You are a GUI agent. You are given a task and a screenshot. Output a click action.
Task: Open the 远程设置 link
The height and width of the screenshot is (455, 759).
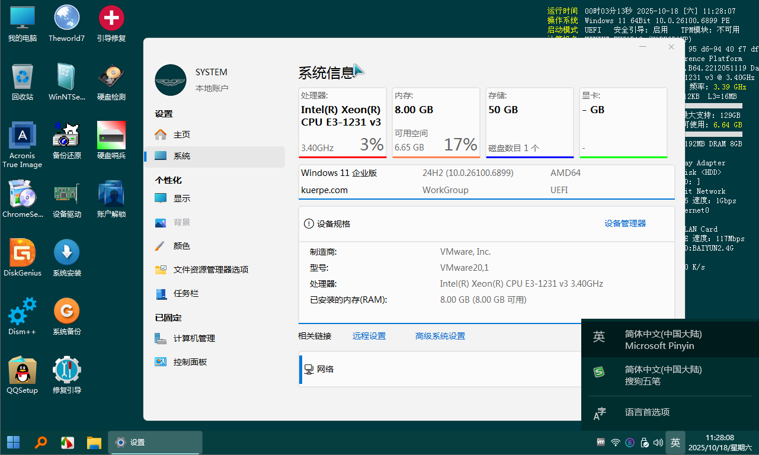(x=369, y=336)
